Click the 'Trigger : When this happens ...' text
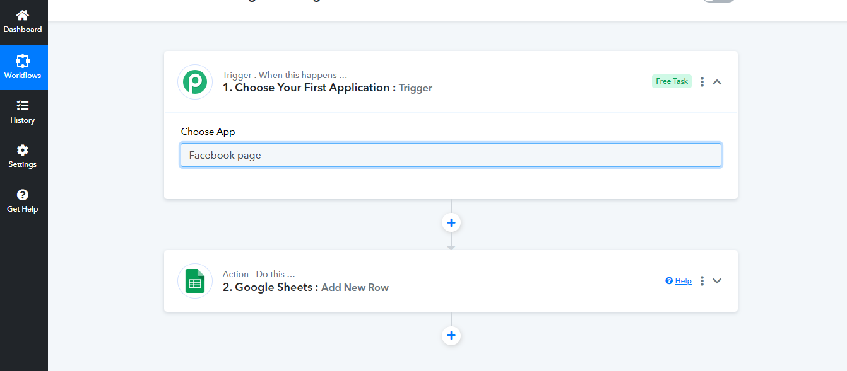 (x=285, y=75)
